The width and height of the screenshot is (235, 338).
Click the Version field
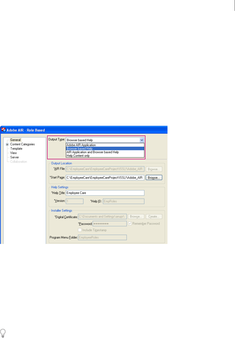click(75, 201)
